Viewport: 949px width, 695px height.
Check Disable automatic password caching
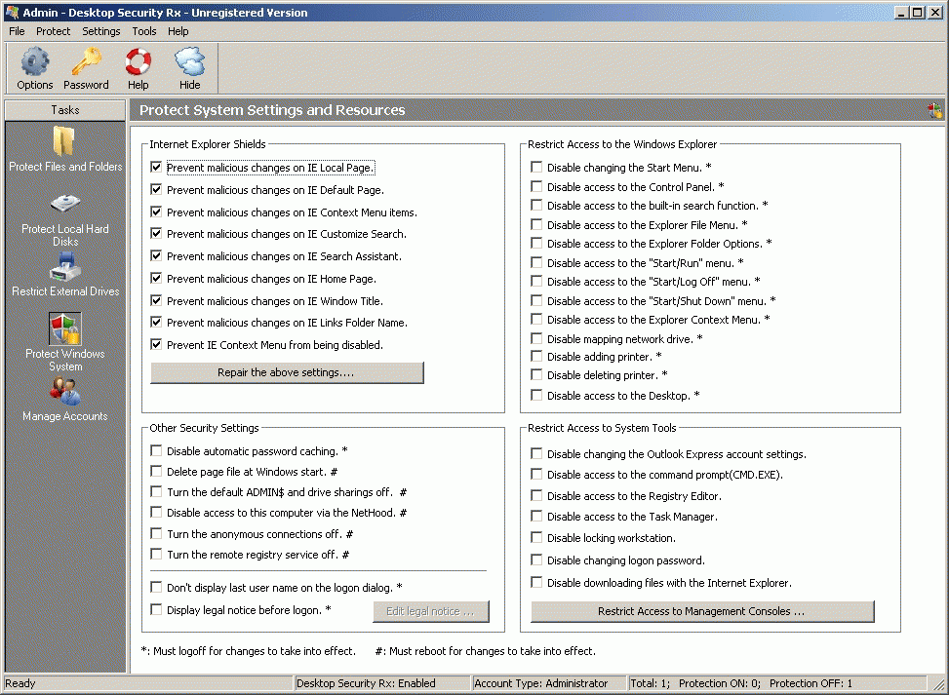coord(156,450)
